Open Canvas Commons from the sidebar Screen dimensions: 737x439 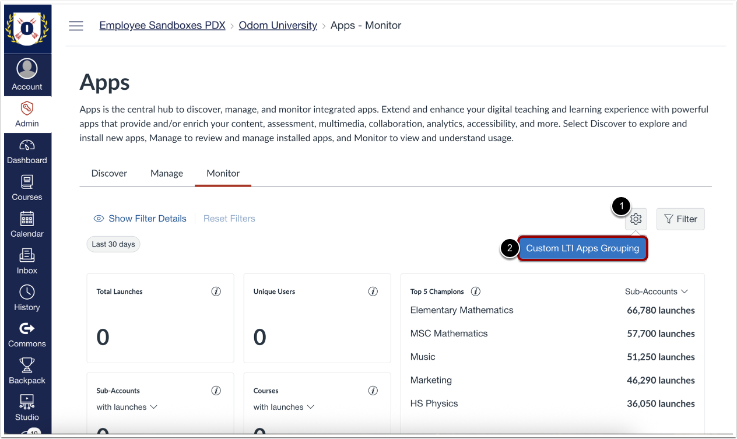[x=27, y=334]
